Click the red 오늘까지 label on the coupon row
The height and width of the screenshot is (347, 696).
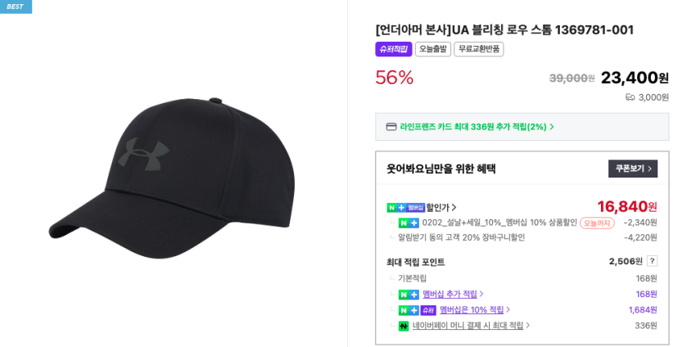597,223
